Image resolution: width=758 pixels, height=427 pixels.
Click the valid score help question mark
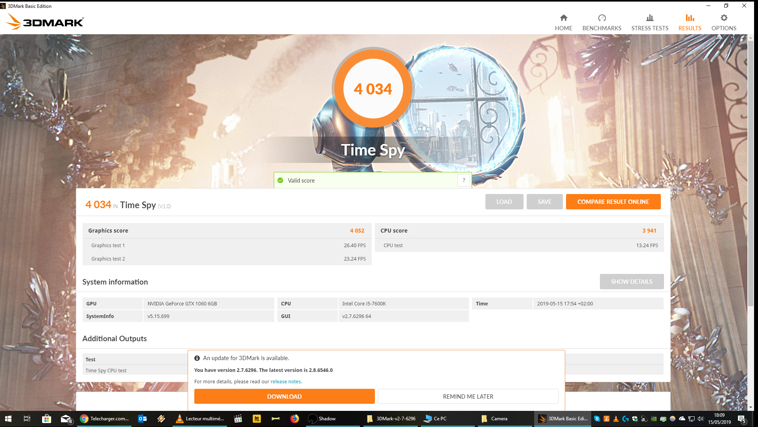(x=464, y=180)
